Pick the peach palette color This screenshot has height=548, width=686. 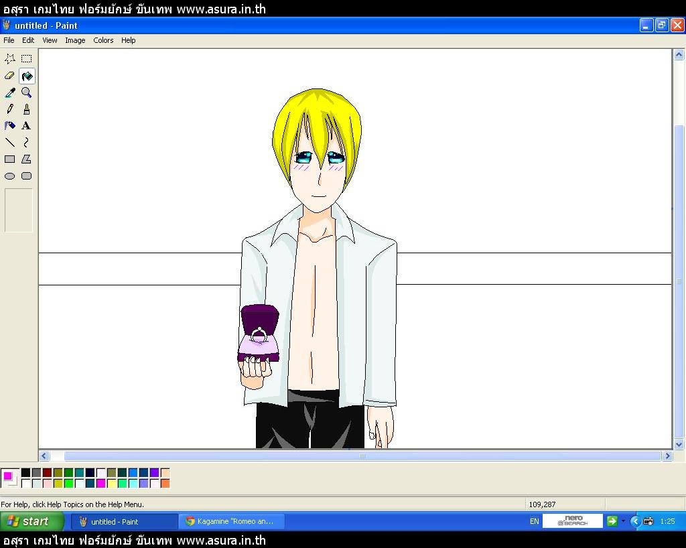click(x=165, y=472)
